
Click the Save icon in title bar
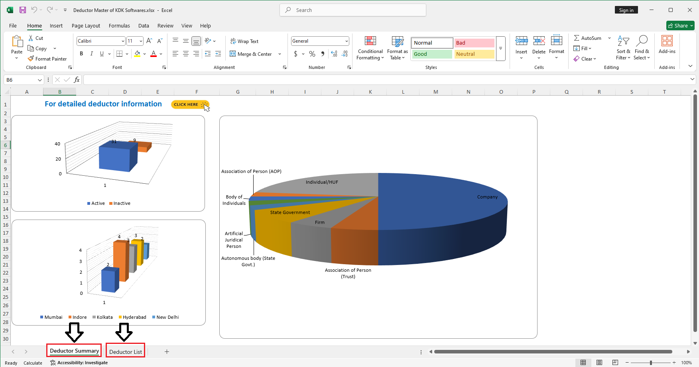(23, 10)
